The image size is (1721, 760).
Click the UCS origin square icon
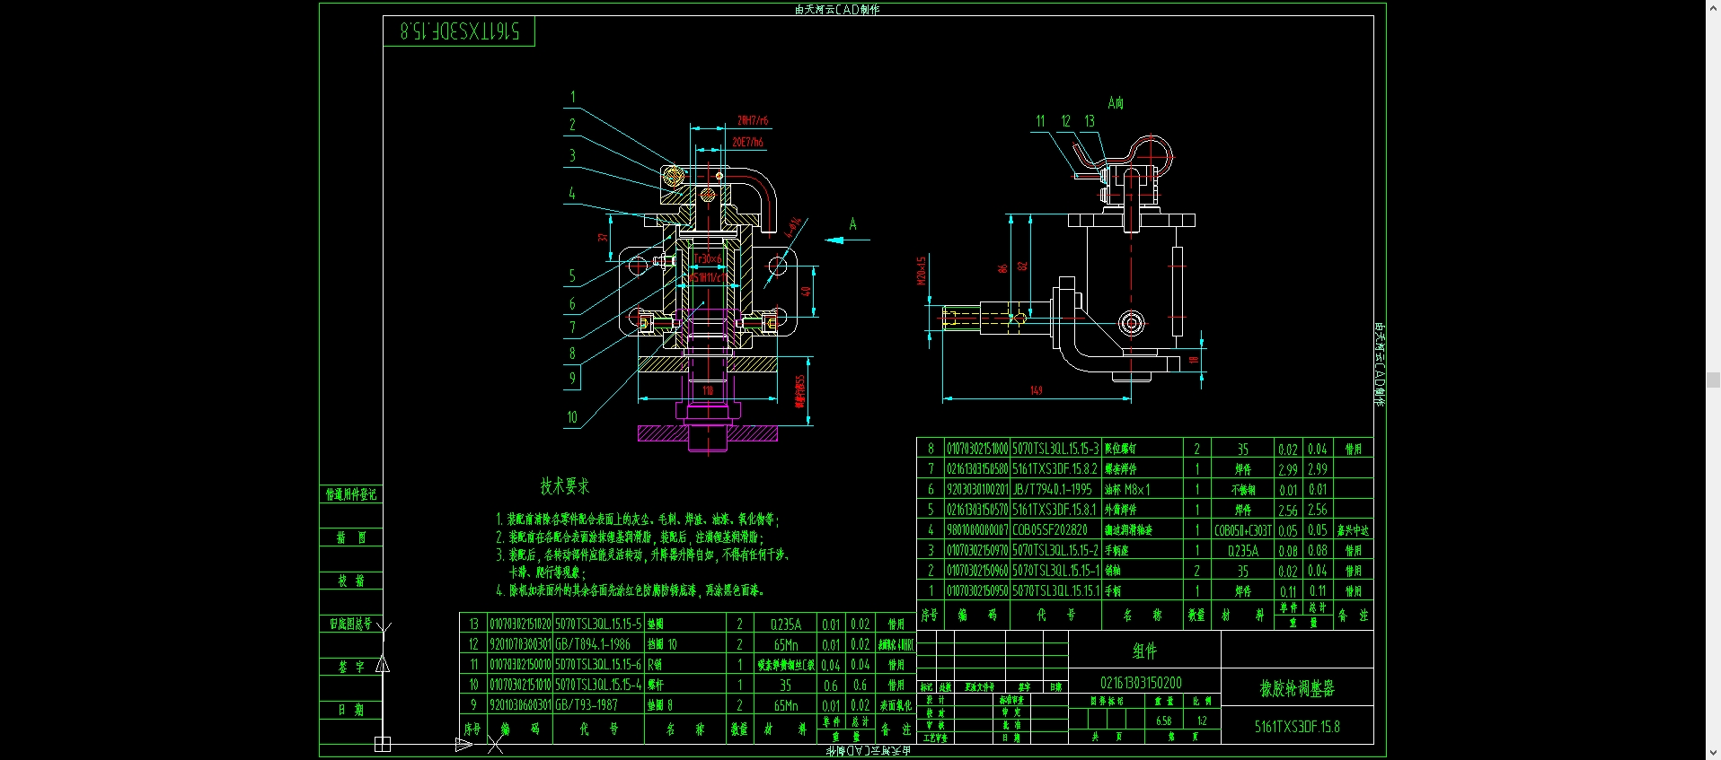tap(383, 744)
